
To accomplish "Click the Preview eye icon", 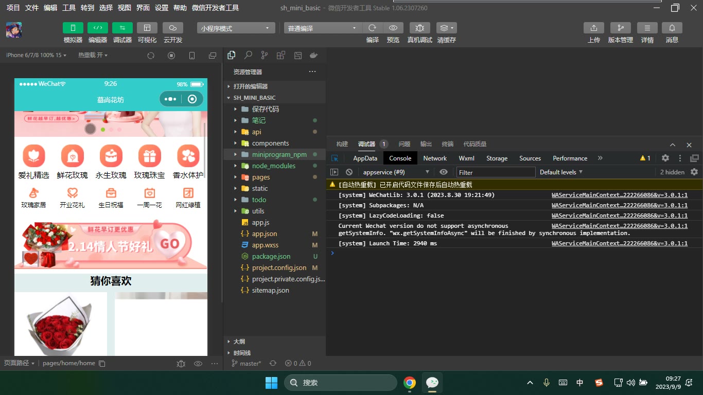I will [393, 28].
